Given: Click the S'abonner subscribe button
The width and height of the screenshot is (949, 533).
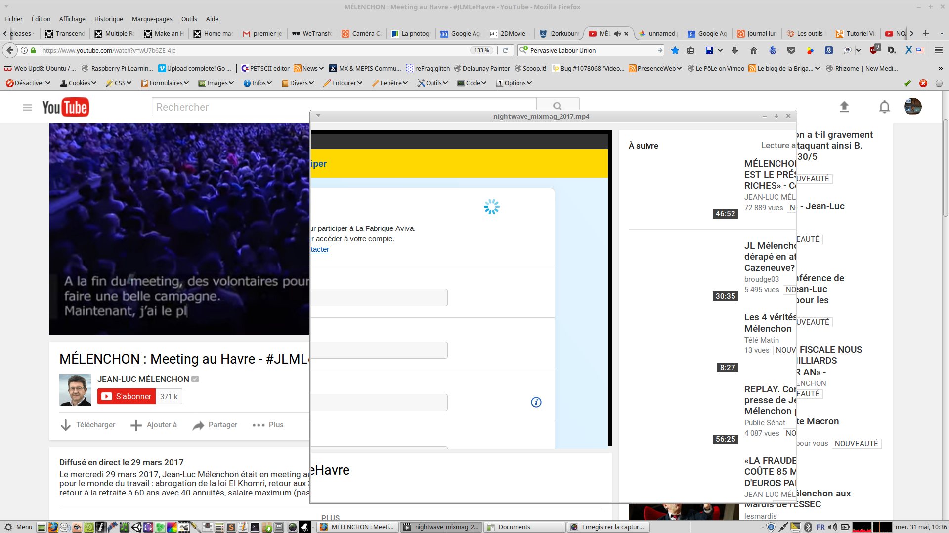Looking at the screenshot, I should [127, 396].
